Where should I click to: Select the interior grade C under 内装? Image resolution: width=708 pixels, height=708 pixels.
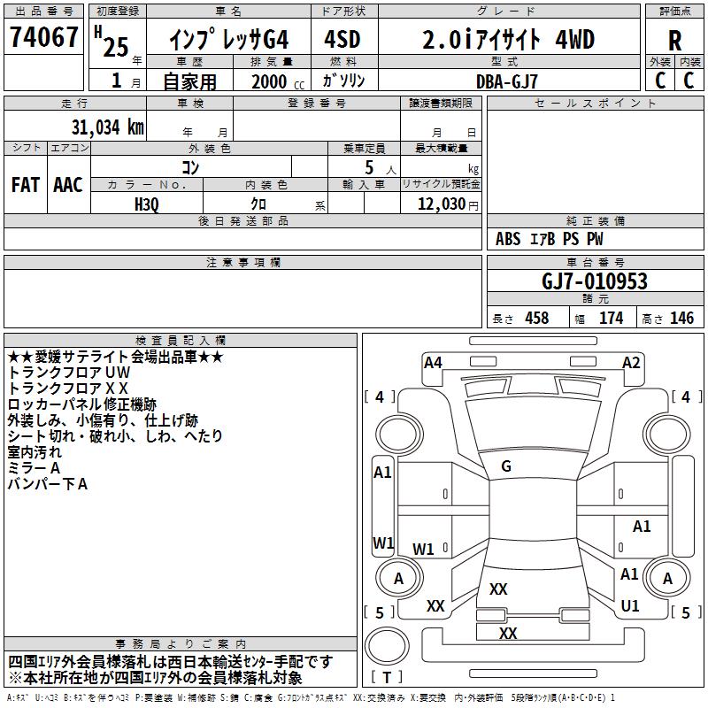[689, 81]
